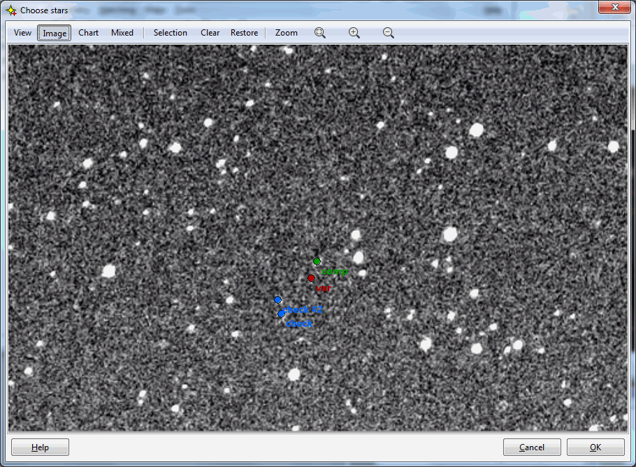
Task: Switch display mode to Mixed
Action: (122, 33)
